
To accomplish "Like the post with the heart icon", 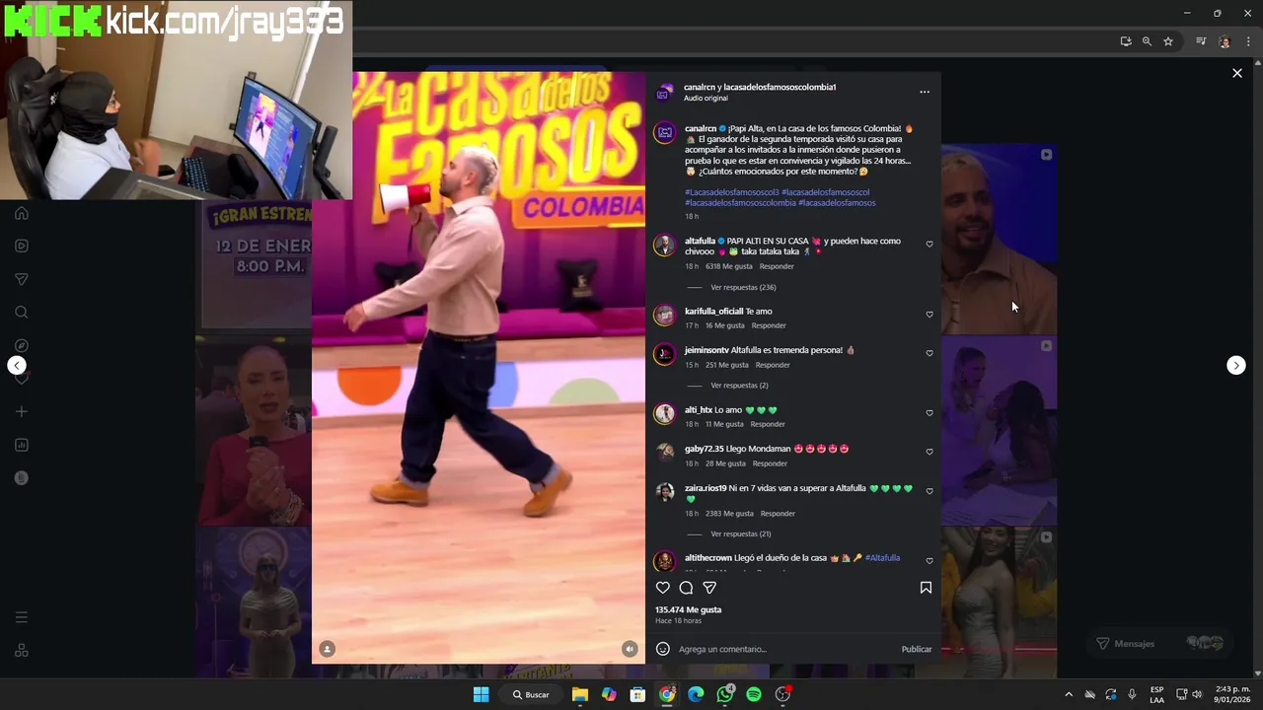I will tap(663, 588).
